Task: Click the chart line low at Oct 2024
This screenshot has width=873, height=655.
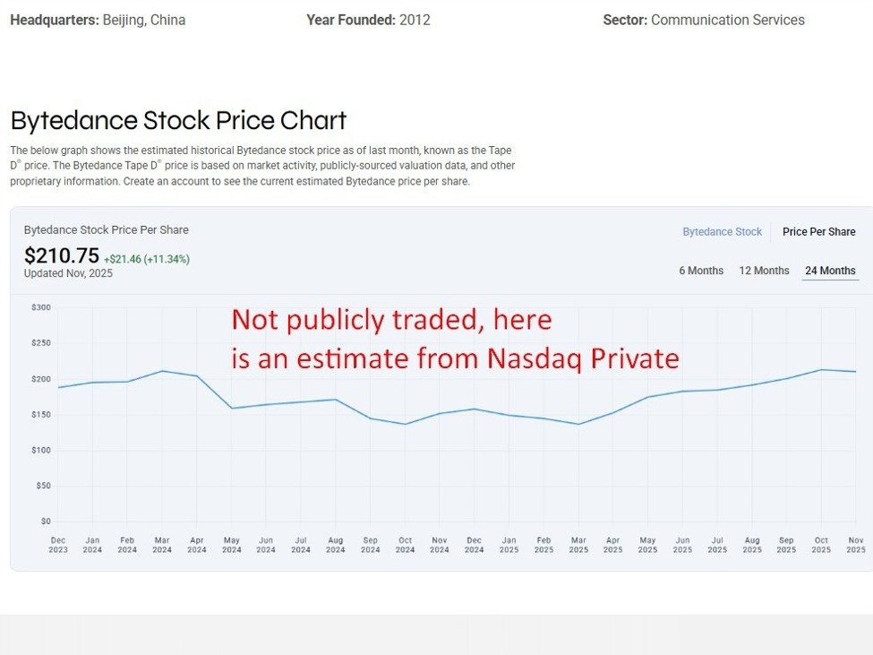Action: coord(405,424)
